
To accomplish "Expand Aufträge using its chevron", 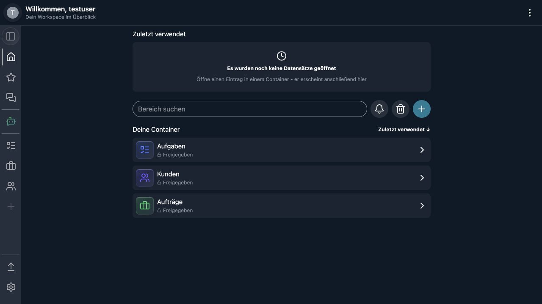I will (422, 206).
